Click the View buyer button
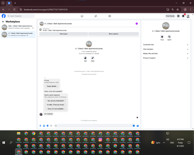The height and width of the screenshot is (155, 194). (64, 34)
